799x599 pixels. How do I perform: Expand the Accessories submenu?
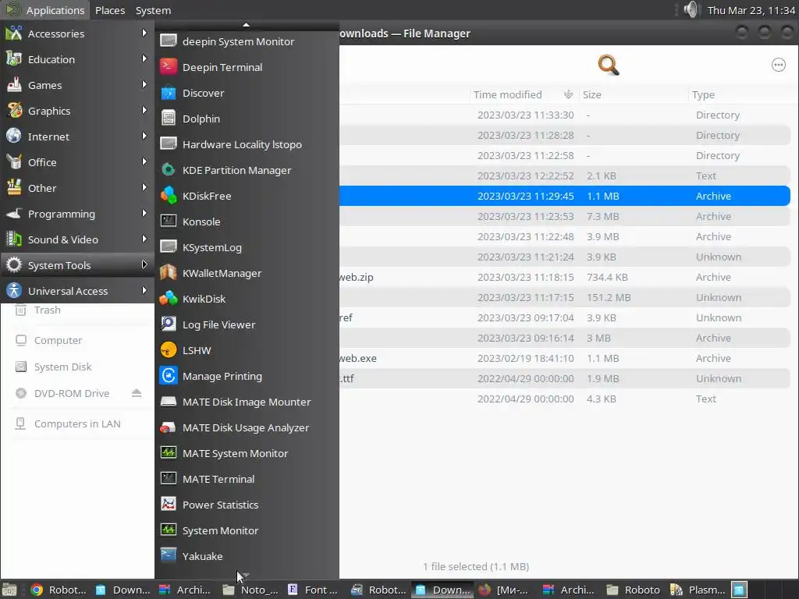[77, 34]
